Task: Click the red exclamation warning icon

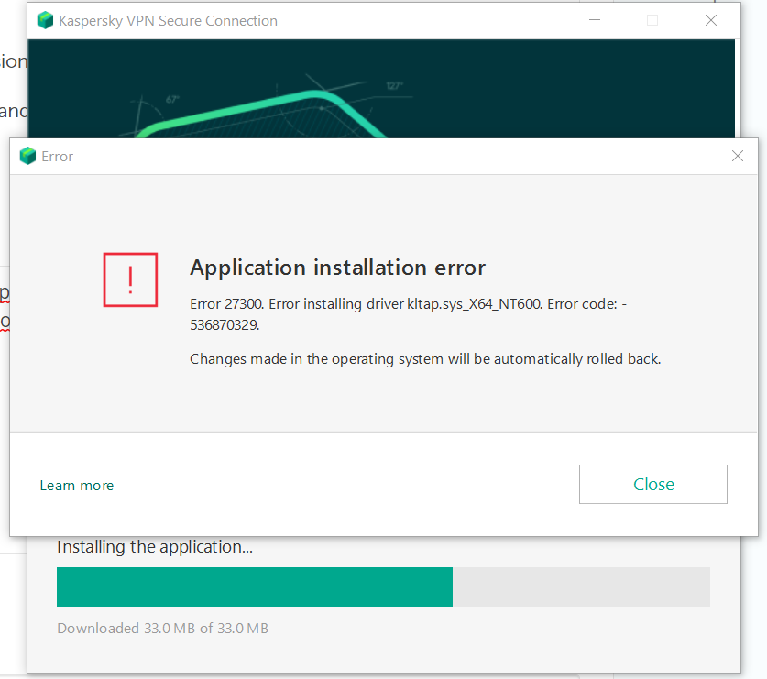Action: pyautogui.click(x=130, y=279)
